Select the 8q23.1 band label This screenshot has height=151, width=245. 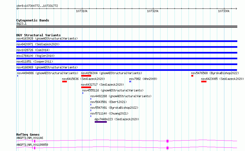pos(21,24)
